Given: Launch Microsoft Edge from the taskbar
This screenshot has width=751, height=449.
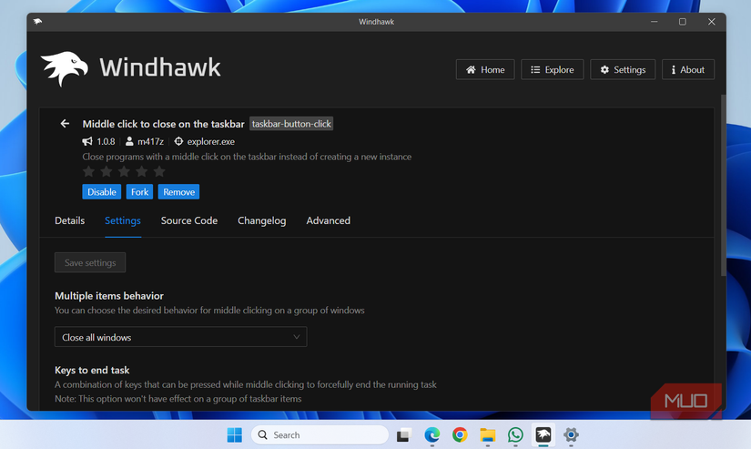Looking at the screenshot, I should click(x=431, y=435).
